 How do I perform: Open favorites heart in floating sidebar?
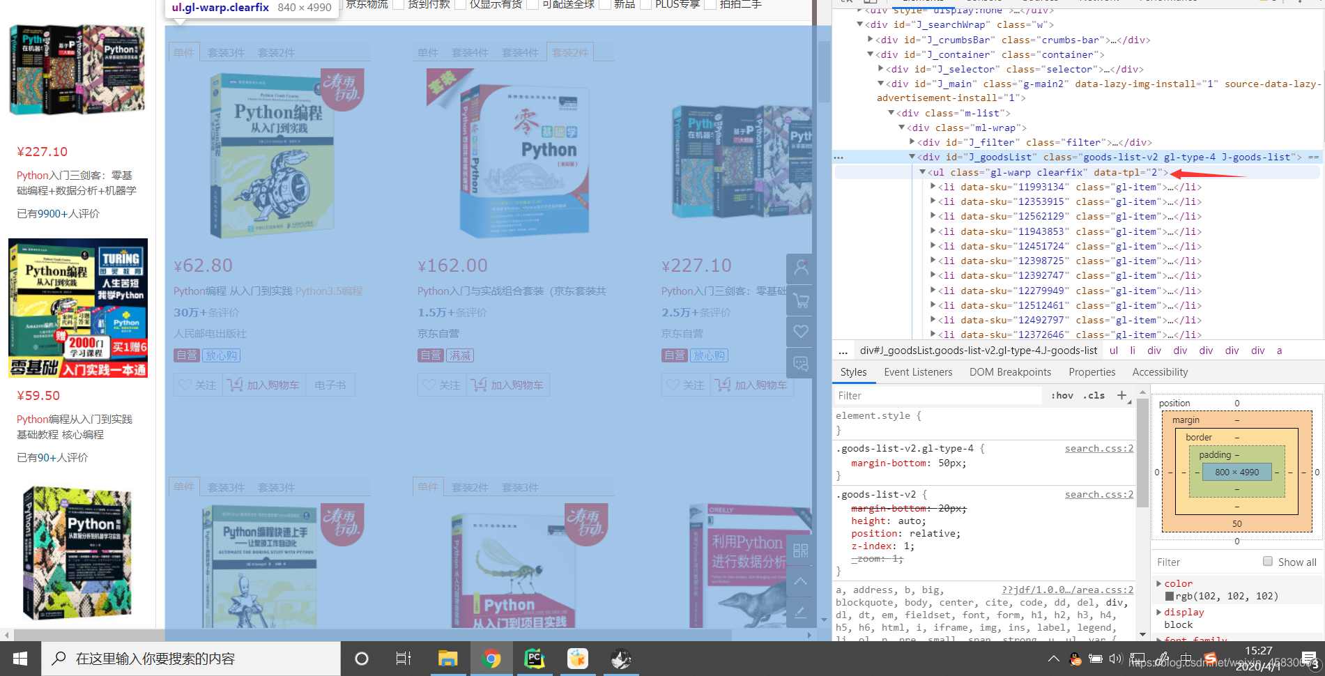pyautogui.click(x=800, y=332)
